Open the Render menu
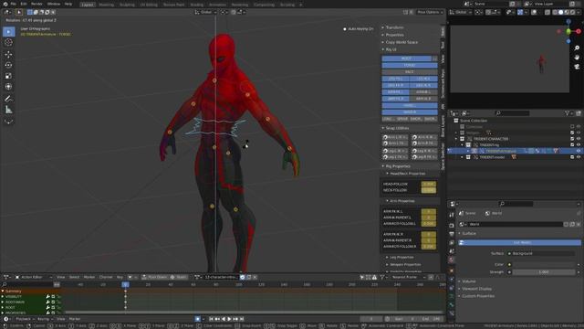 pyautogui.click(x=36, y=4)
